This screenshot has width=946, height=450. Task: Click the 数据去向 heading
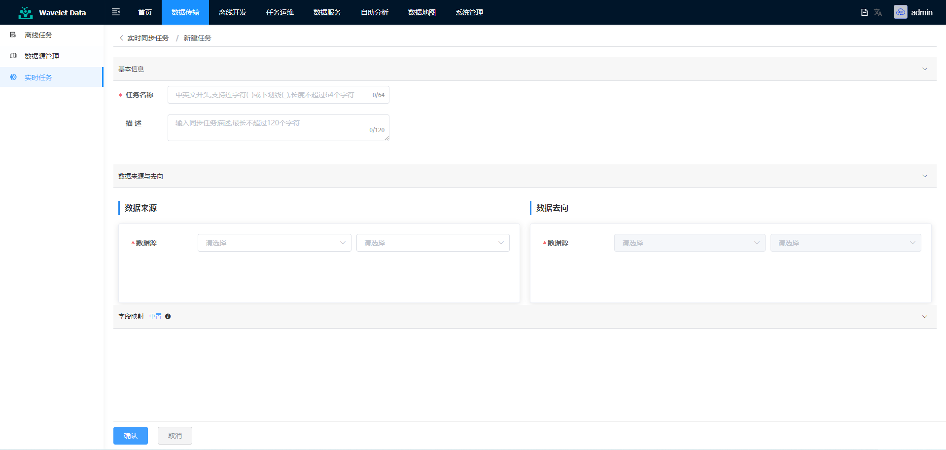(x=552, y=208)
